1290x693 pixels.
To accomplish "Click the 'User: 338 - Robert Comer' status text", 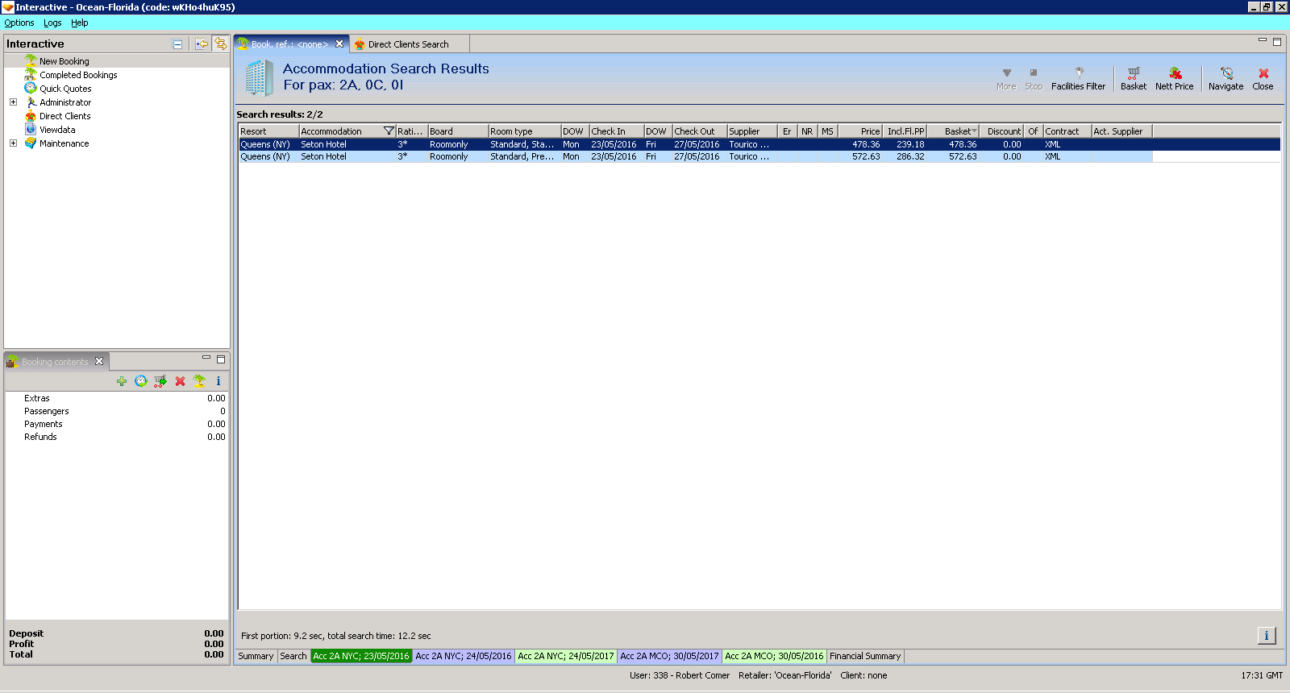I will pyautogui.click(x=680, y=675).
